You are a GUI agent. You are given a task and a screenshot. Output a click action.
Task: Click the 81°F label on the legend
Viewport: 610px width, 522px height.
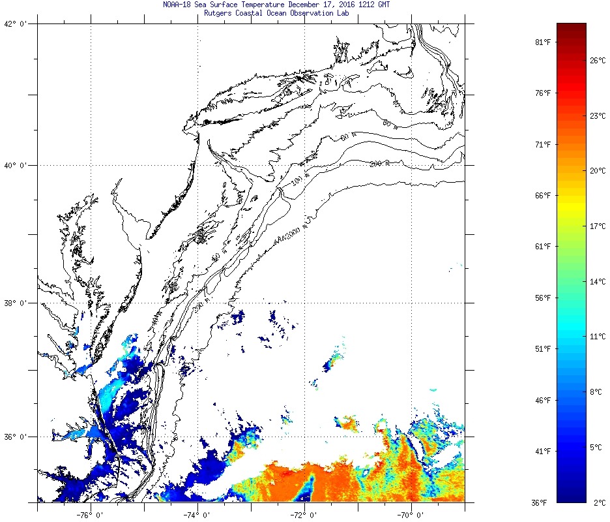coord(543,42)
